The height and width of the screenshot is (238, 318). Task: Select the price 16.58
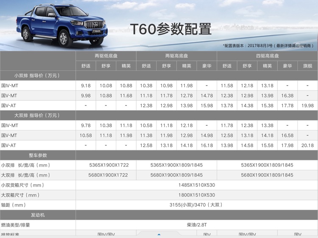(x=287, y=136)
